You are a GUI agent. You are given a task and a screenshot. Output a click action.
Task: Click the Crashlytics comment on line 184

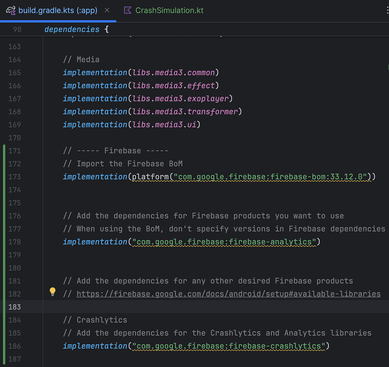pos(96,320)
